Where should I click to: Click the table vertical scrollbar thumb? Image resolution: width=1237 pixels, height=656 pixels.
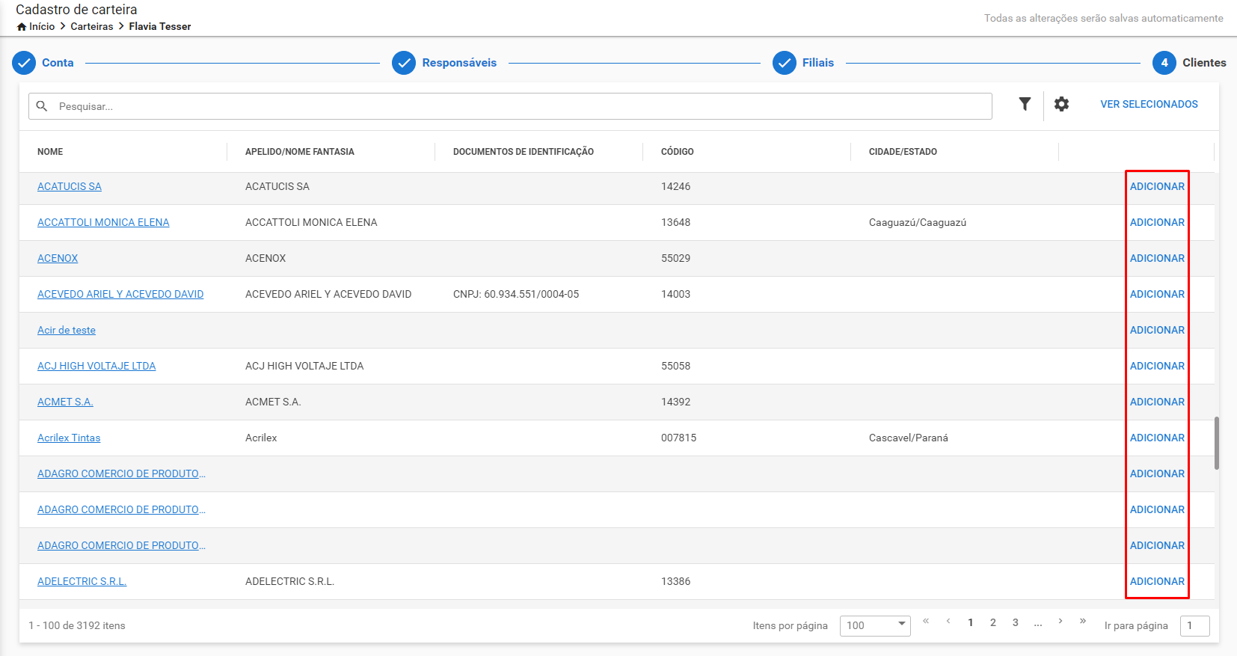point(1217,443)
